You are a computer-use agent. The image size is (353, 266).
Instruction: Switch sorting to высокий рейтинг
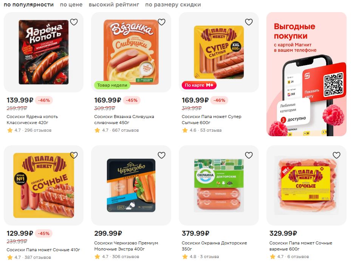click(114, 5)
